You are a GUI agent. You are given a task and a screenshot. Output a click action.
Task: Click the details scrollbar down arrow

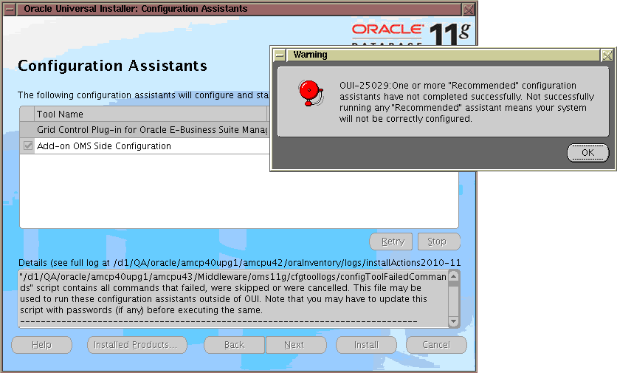pyautogui.click(x=453, y=321)
